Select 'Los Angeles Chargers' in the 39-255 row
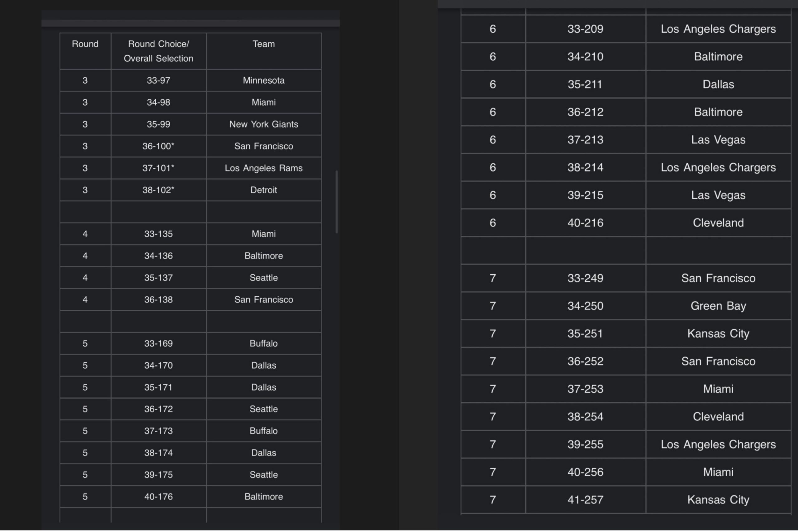The width and height of the screenshot is (798, 531). [718, 445]
